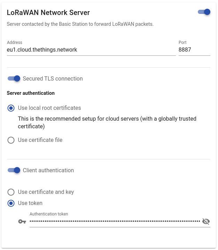Turn off the Client authentication switch
This screenshot has height=250, width=218.
(14, 170)
